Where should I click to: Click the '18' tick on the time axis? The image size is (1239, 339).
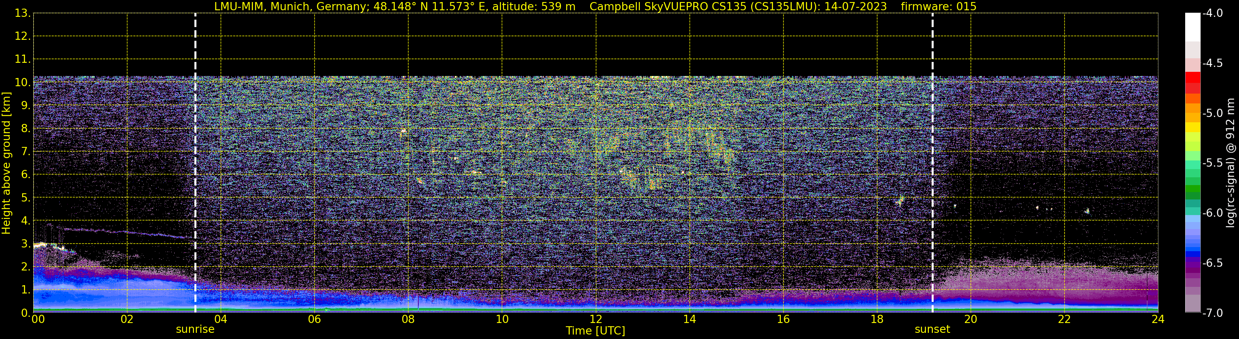(x=877, y=319)
